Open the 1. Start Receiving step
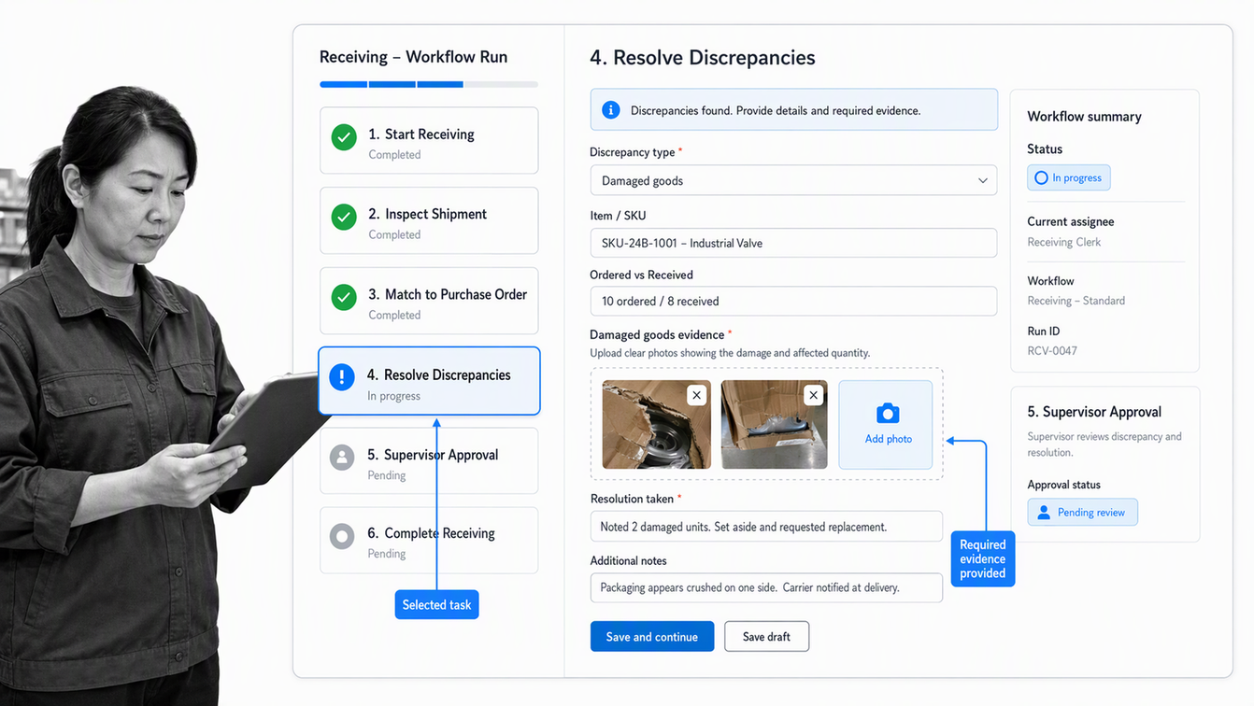This screenshot has height=706, width=1254. point(429,141)
